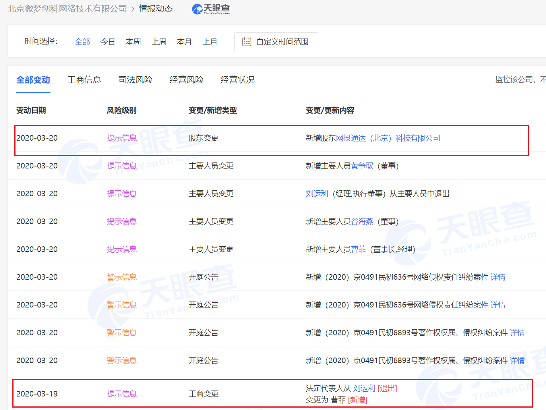Filter results to 本月

tap(184, 42)
